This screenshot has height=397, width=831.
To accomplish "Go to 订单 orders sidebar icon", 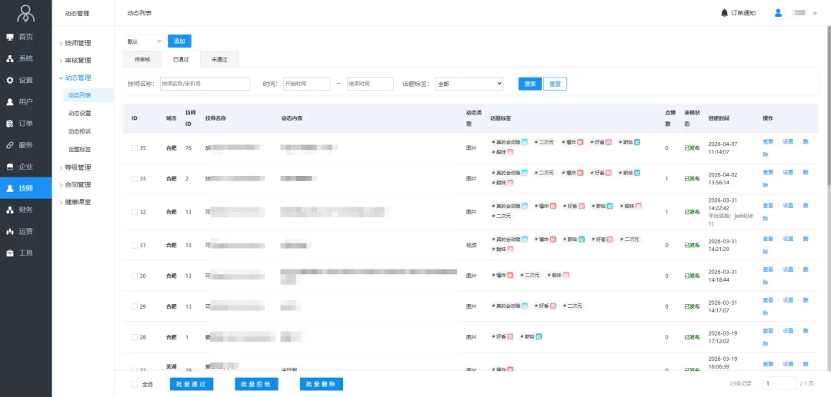I will point(10,123).
